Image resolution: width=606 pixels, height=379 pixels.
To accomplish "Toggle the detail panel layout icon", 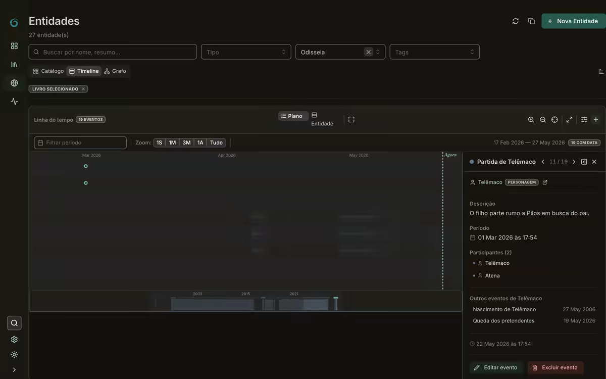I will tap(584, 162).
